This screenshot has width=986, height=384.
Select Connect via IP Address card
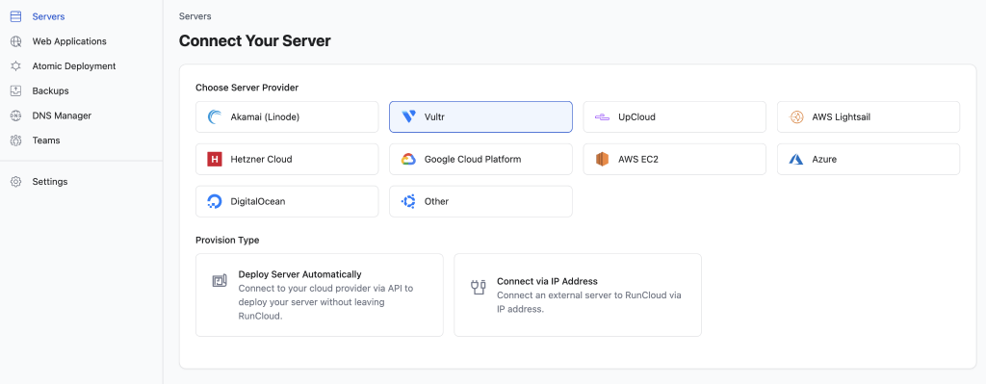pos(578,294)
